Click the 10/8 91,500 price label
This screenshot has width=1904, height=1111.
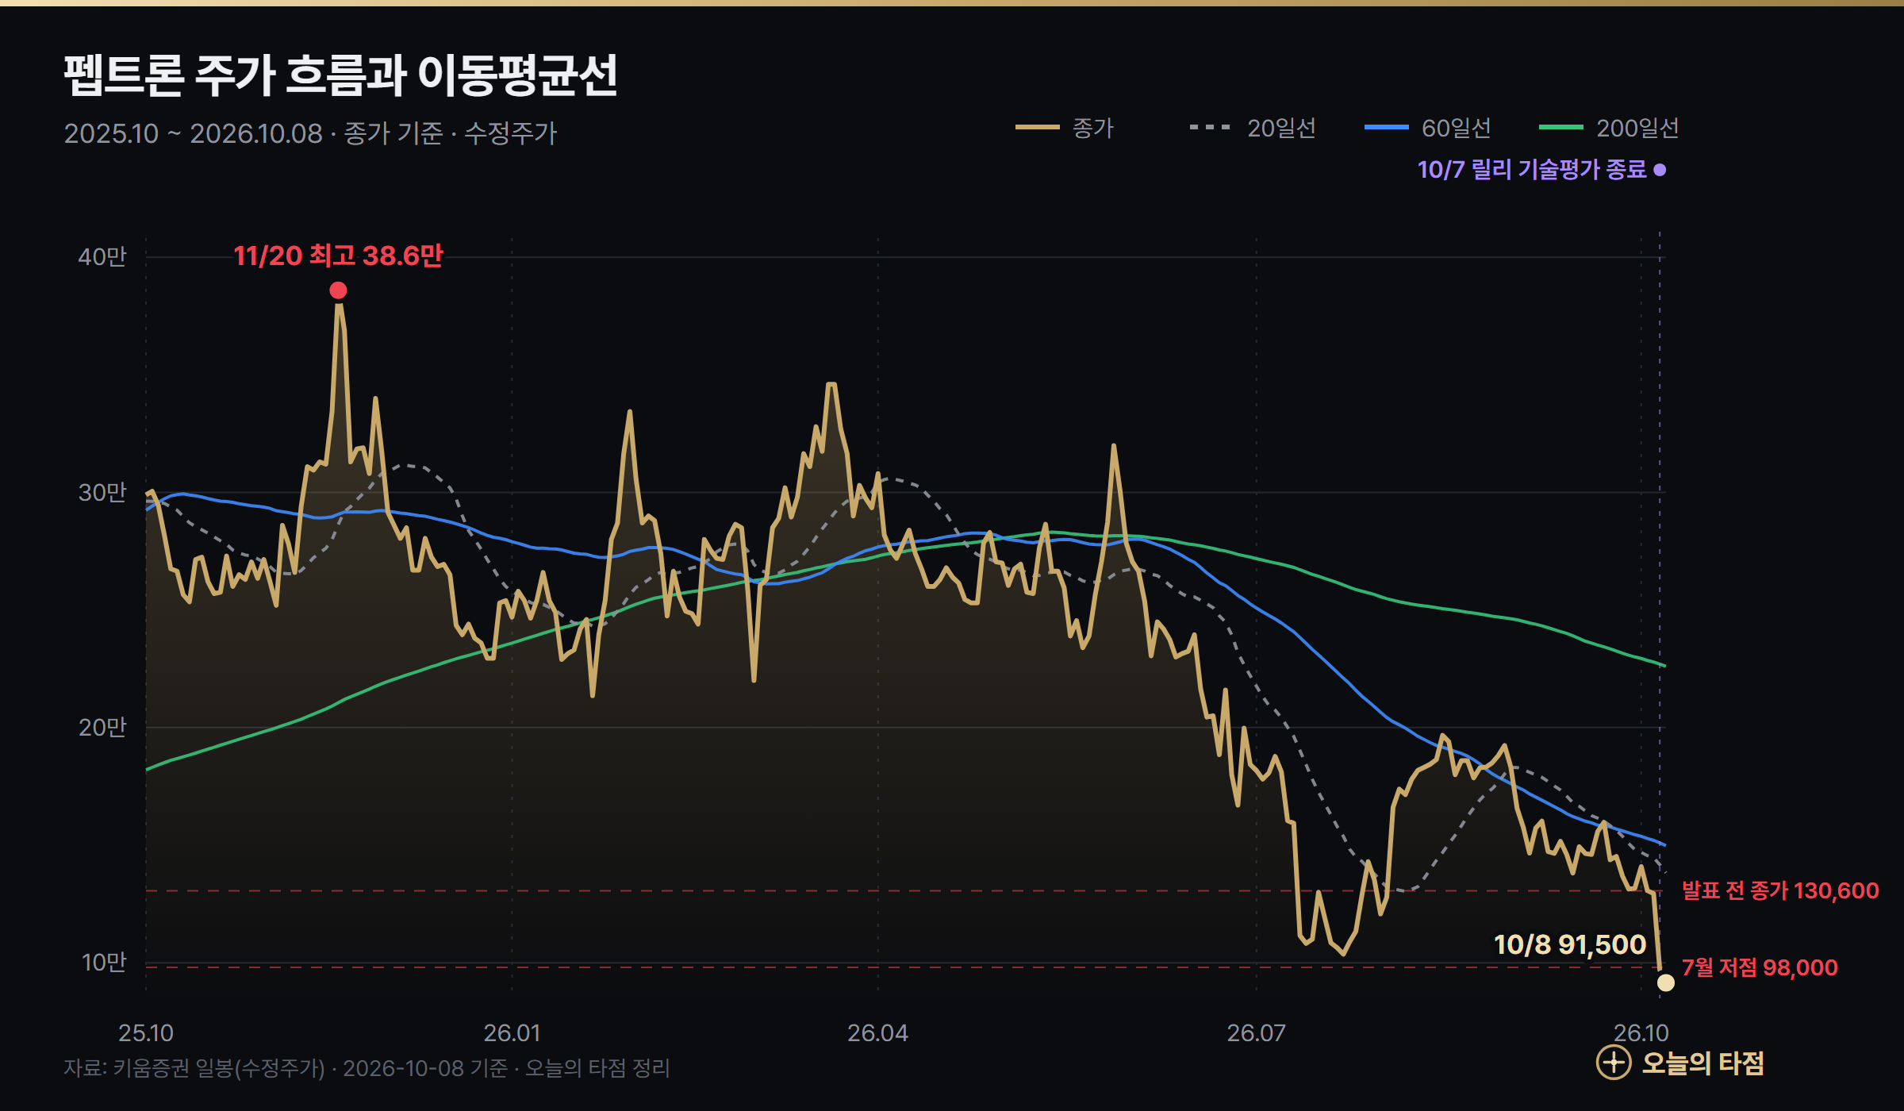coord(1570,944)
